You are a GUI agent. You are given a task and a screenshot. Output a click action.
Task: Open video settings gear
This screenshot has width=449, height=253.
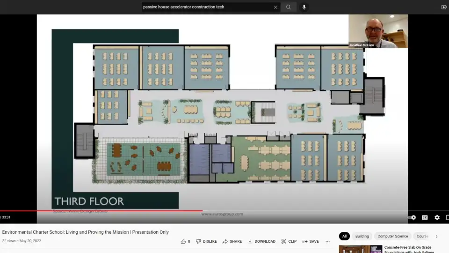coord(437,217)
